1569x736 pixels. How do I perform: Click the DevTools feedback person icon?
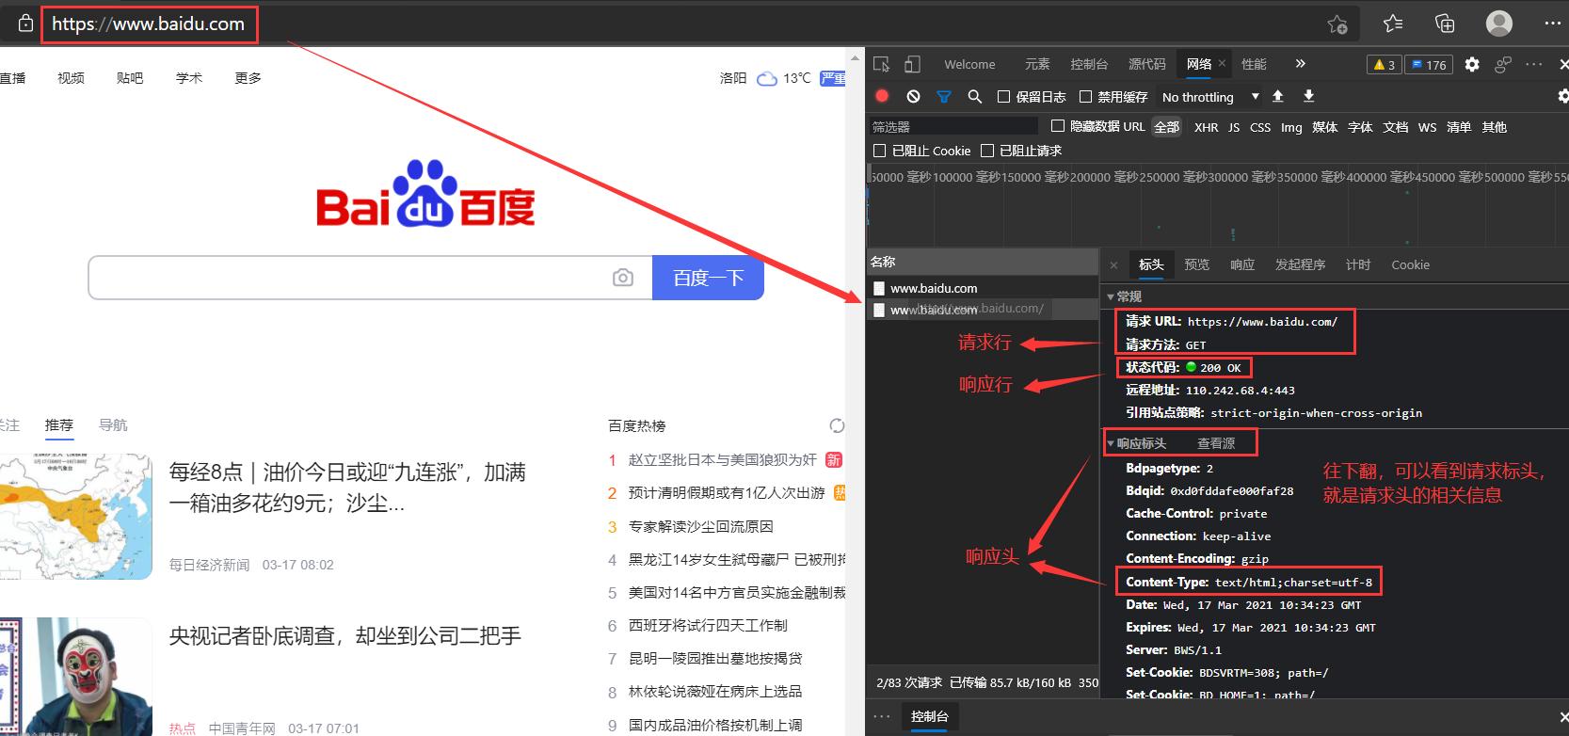point(1503,64)
